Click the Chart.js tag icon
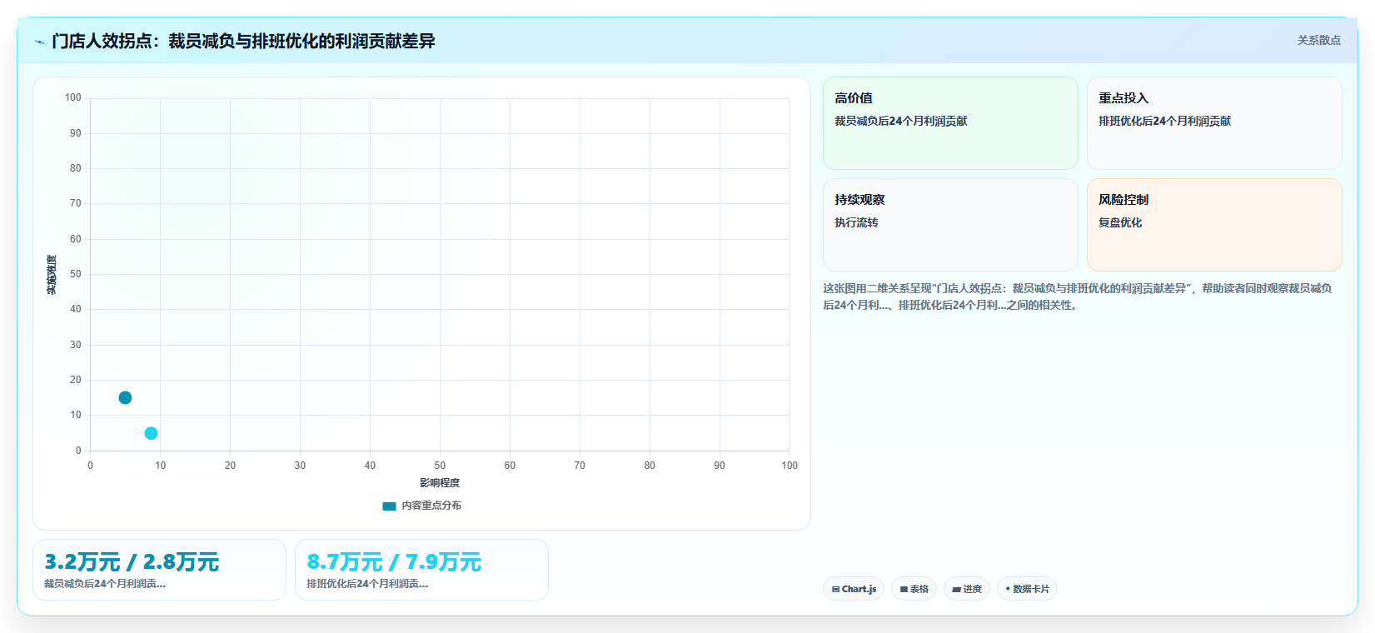The height and width of the screenshot is (633, 1375). pos(835,589)
